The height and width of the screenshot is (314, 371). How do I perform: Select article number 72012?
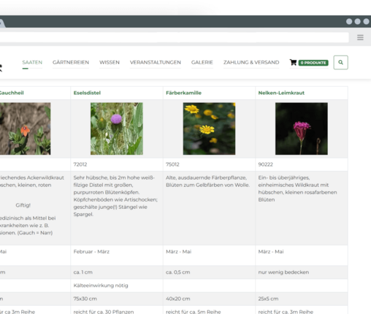[80, 164]
